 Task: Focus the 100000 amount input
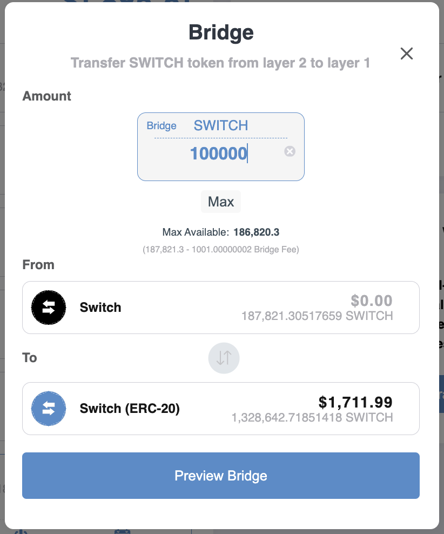pos(218,154)
